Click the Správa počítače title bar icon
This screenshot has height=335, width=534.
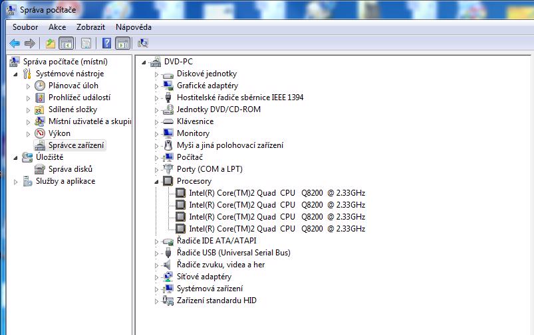click(x=11, y=9)
